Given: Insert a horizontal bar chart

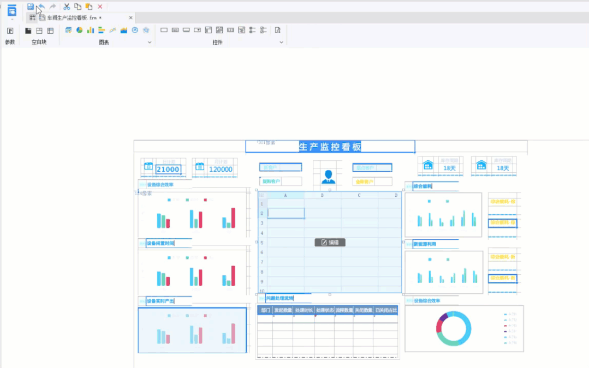Looking at the screenshot, I should (102, 30).
